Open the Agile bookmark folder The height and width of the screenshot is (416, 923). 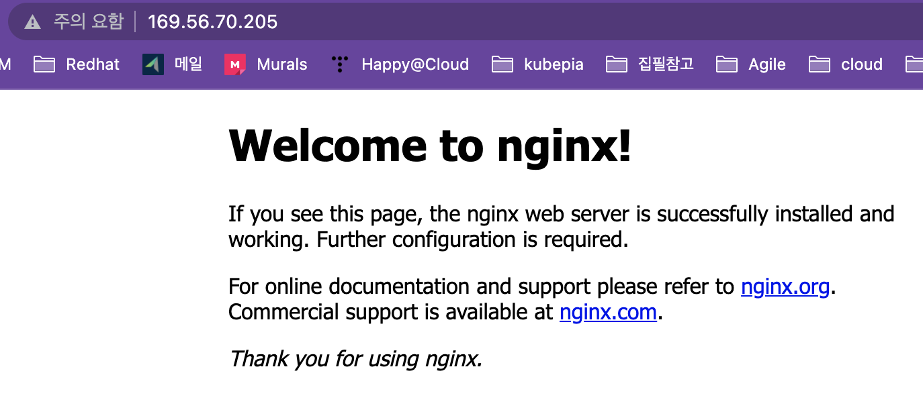click(751, 64)
